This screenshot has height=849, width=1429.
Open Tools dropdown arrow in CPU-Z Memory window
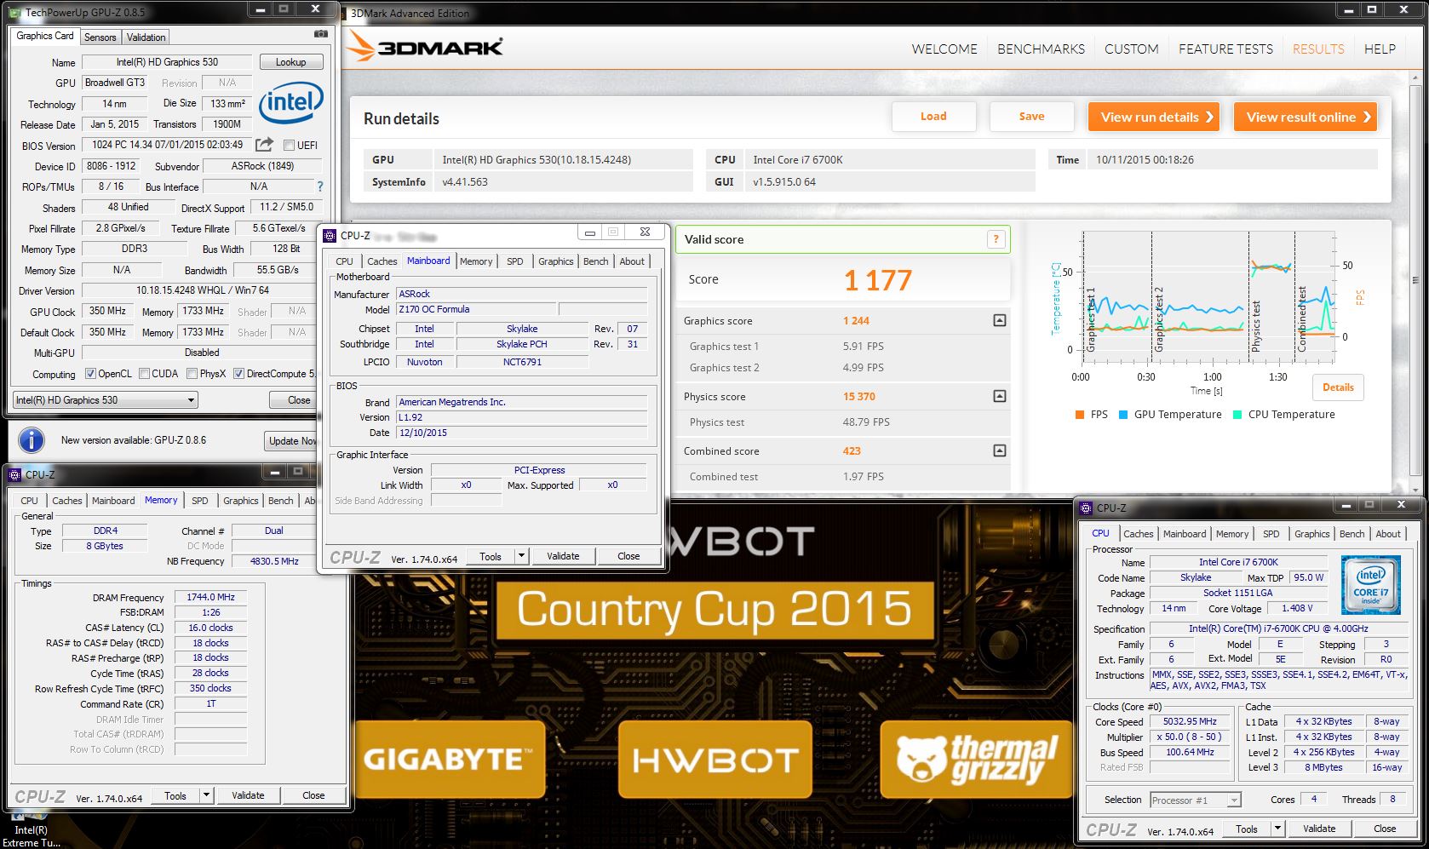tap(206, 795)
